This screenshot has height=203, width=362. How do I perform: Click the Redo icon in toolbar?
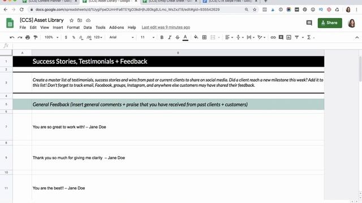(x=20, y=37)
